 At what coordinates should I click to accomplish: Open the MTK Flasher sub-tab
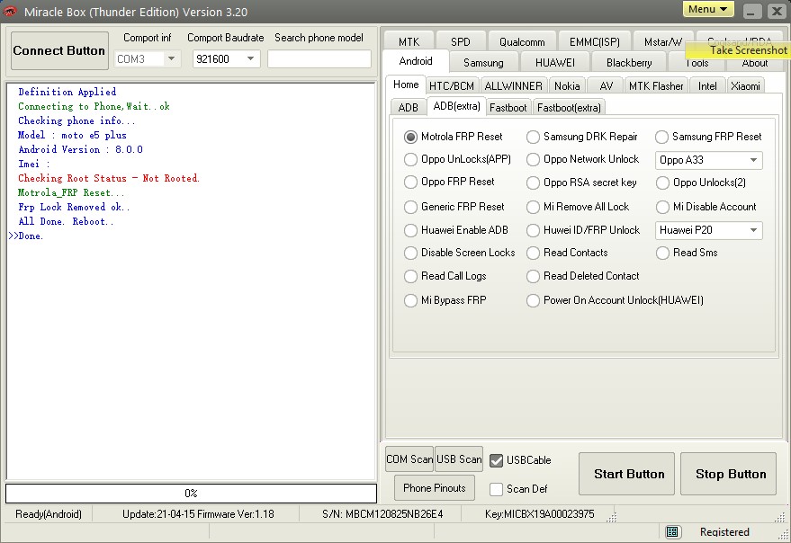[x=656, y=86]
